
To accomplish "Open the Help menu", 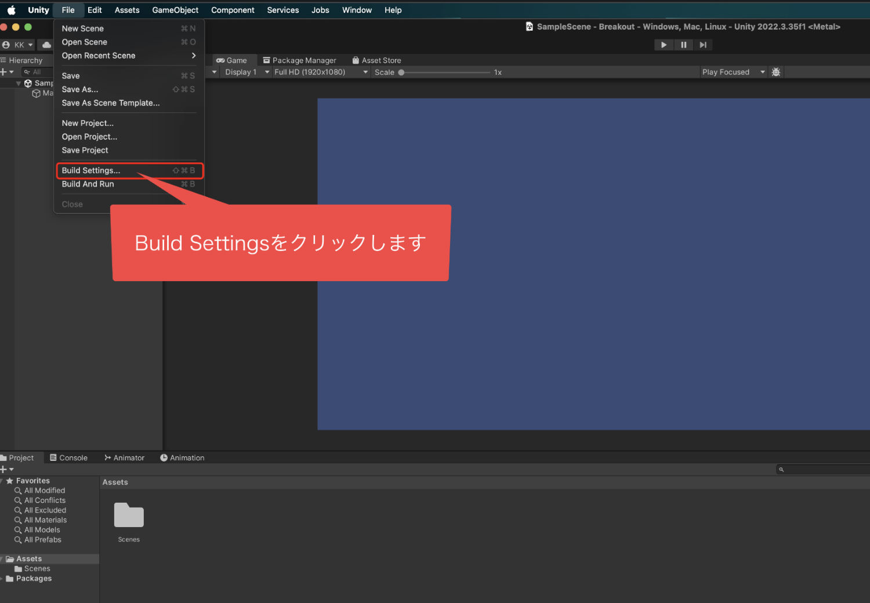I will 393,10.
